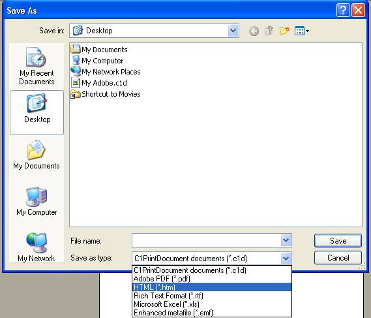Expand the Save in location dropdown
371x318 pixels.
(233, 31)
